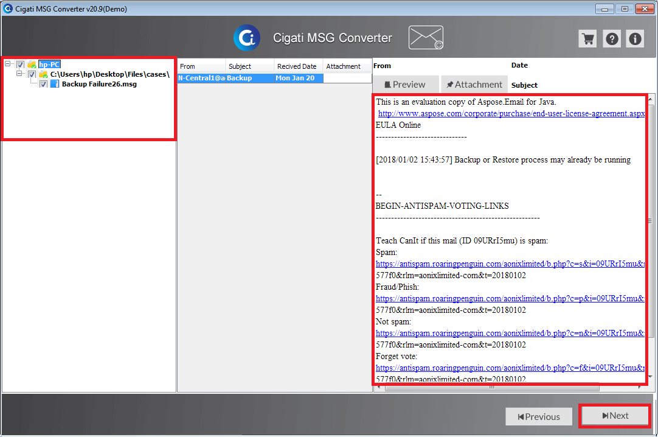The height and width of the screenshot is (437, 658).
Task: Open the Help question mark icon
Action: pos(612,39)
